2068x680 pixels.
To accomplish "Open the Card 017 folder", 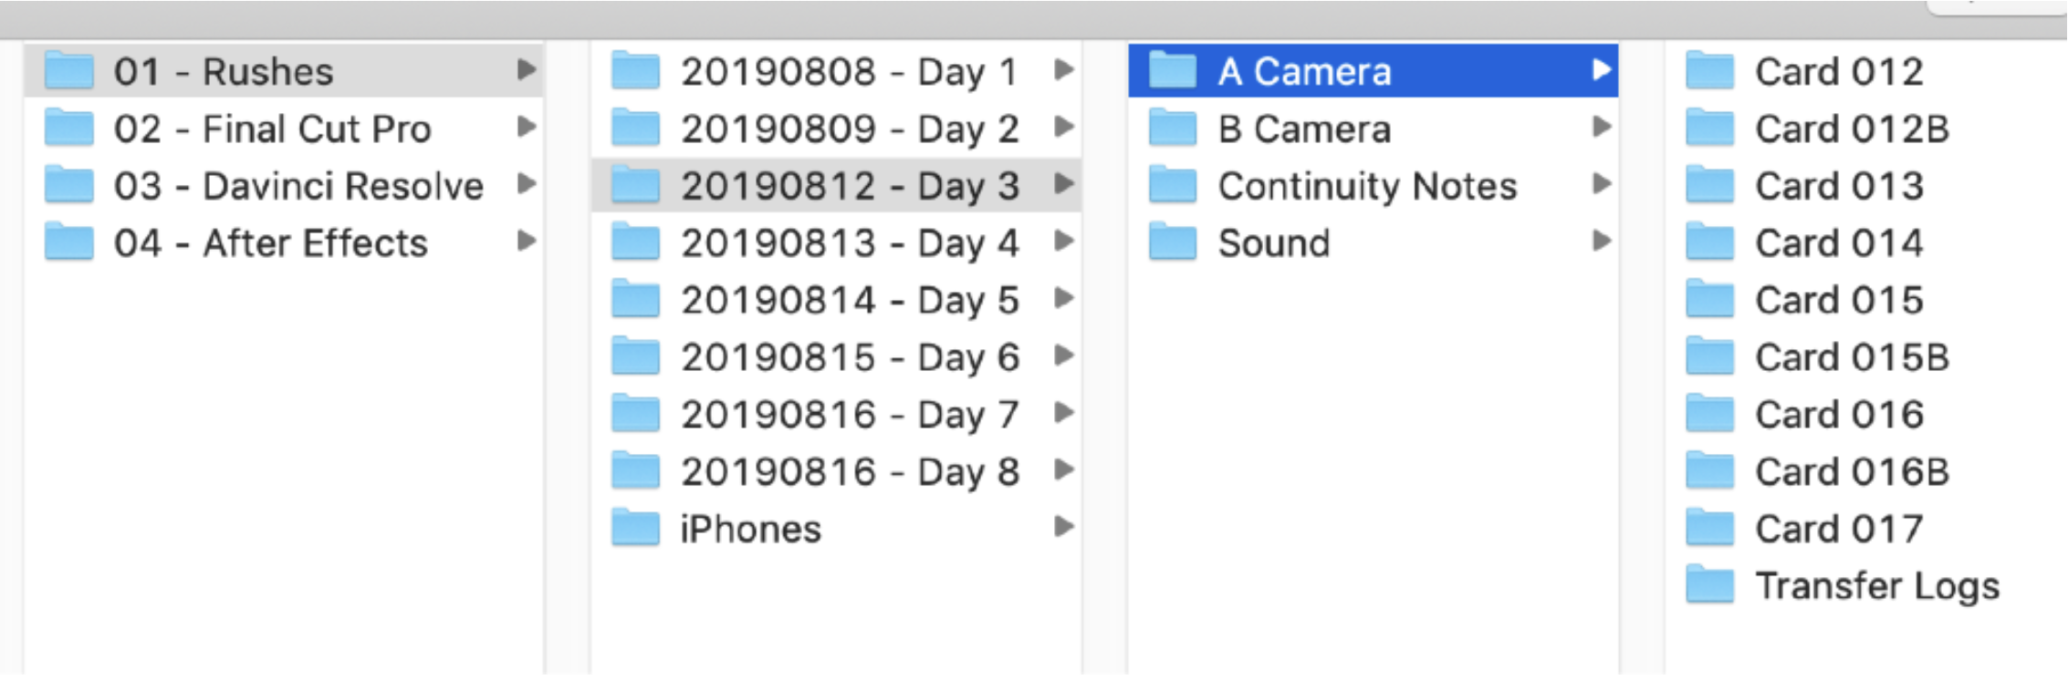I will pyautogui.click(x=1838, y=529).
